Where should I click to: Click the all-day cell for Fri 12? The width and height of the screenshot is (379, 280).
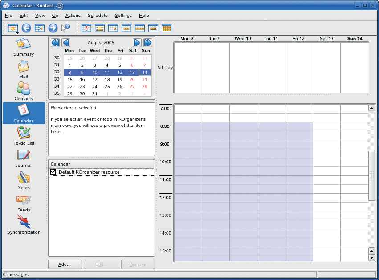coord(299,67)
